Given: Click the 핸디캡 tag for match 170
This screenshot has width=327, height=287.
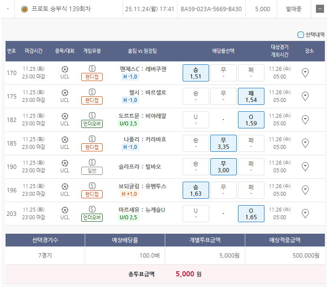Looking at the screenshot, I should pos(92,77).
